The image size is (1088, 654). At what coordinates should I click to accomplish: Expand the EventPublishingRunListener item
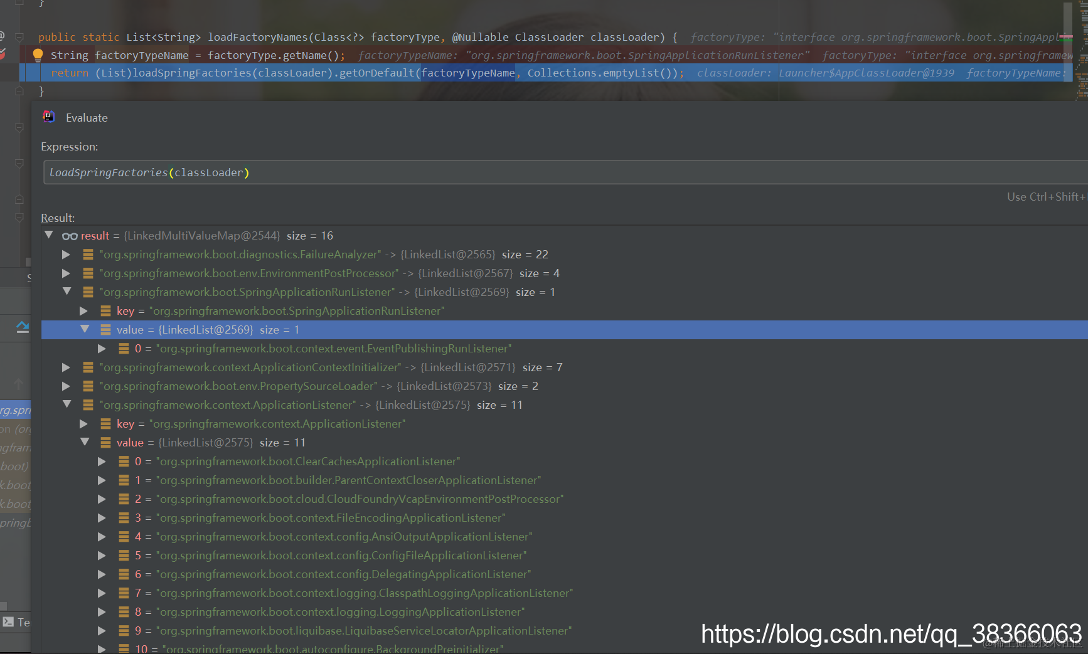[x=102, y=349]
